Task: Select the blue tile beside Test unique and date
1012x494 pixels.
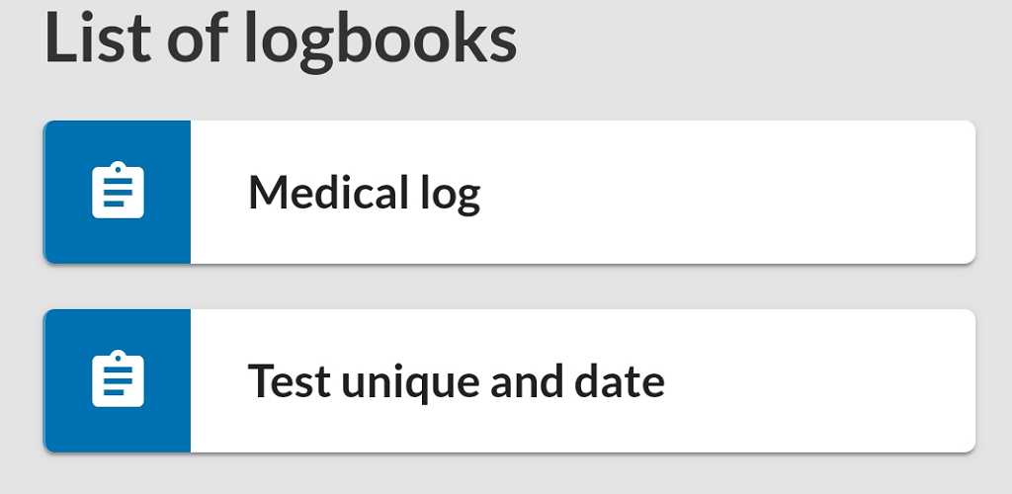Action: [x=117, y=381]
